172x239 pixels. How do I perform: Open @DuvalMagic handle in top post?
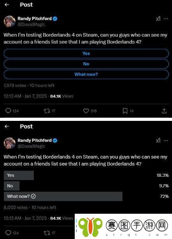click(32, 24)
